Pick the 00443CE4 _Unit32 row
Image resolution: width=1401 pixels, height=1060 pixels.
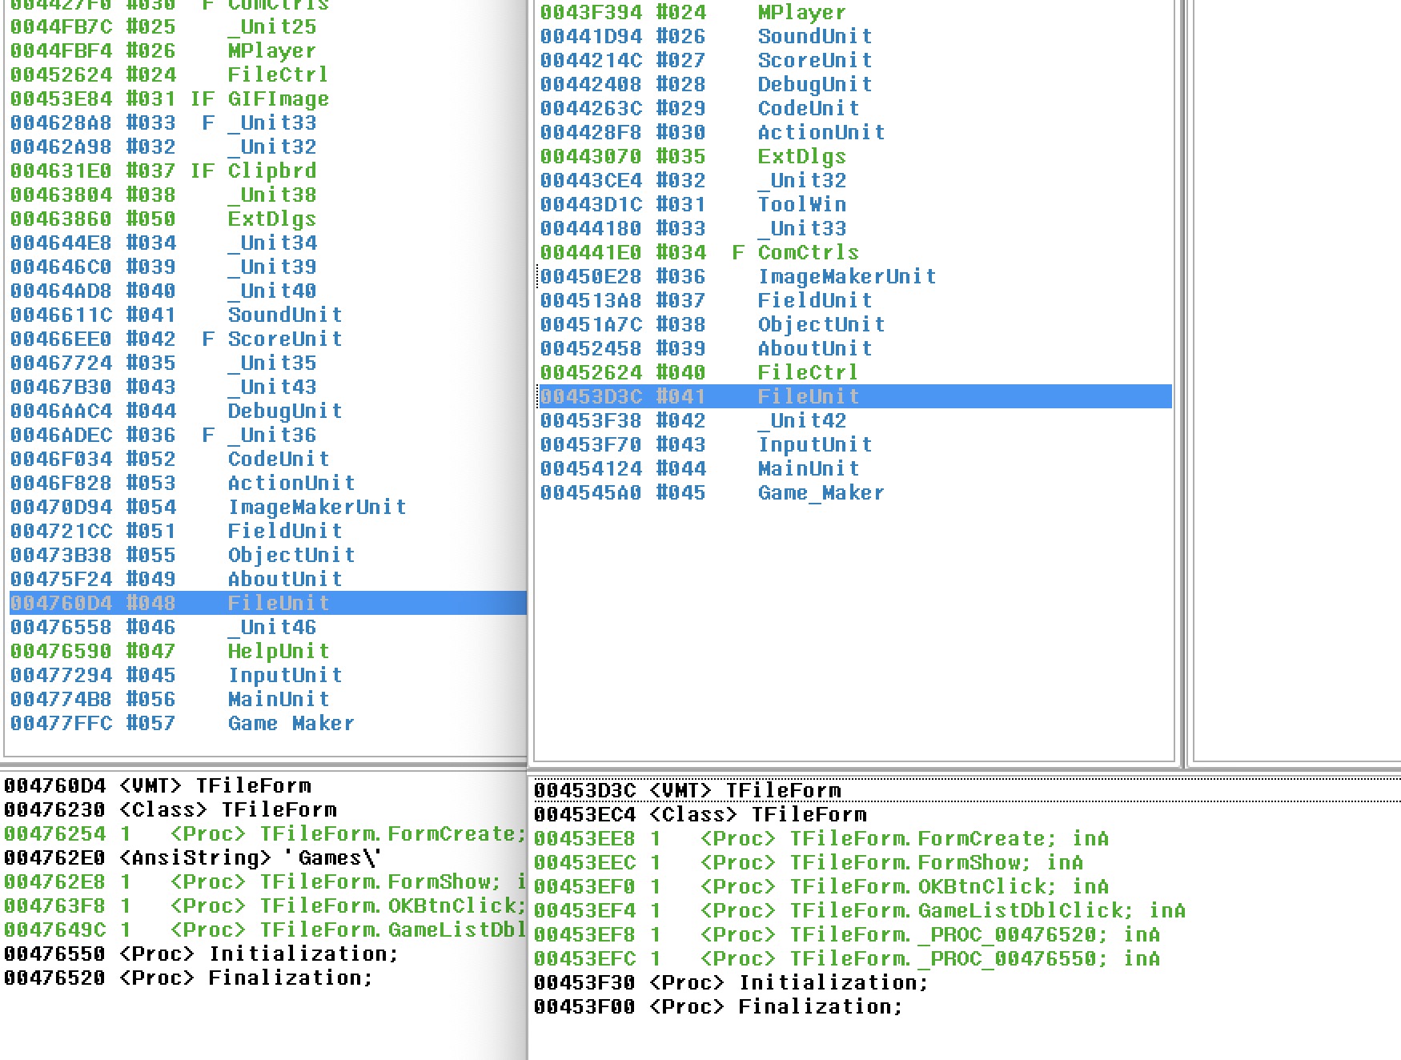(855, 180)
